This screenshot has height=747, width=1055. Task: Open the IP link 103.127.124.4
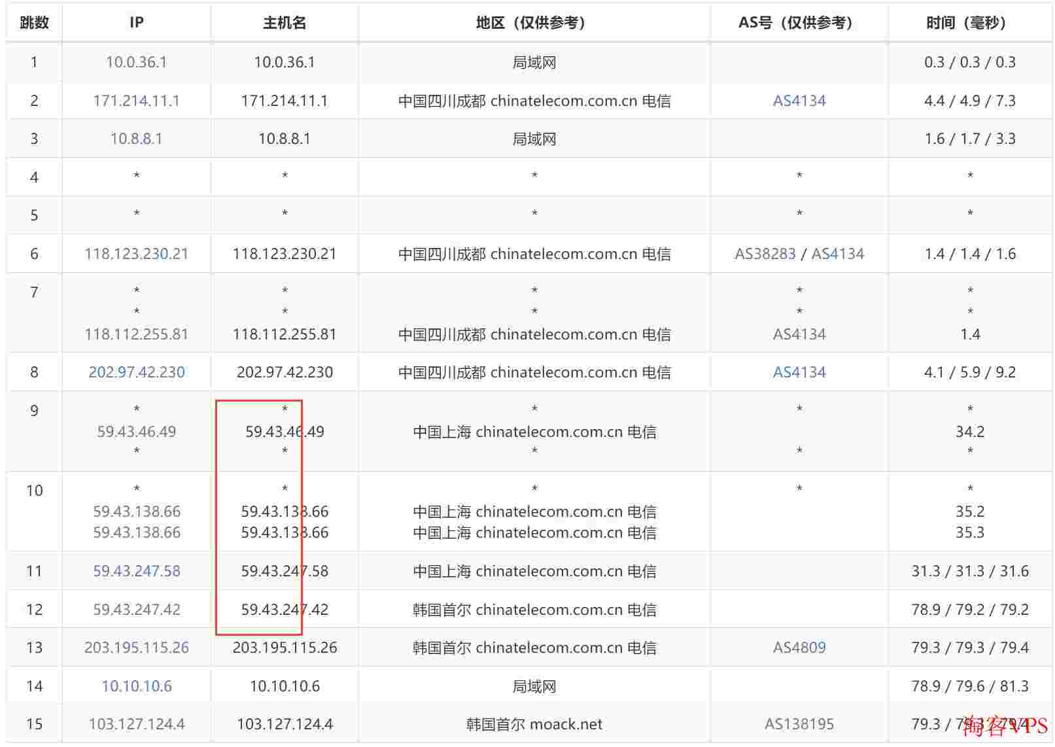pyautogui.click(x=136, y=724)
